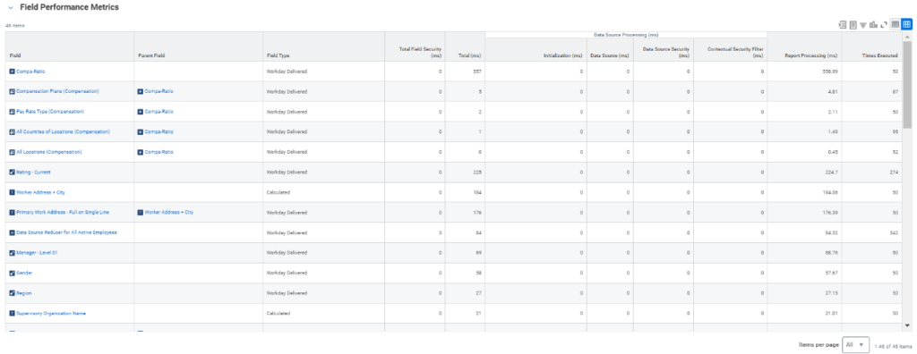Image resolution: width=917 pixels, height=354 pixels.
Task: Open the Compa-Ratio field link in Field column
Action: pos(30,72)
